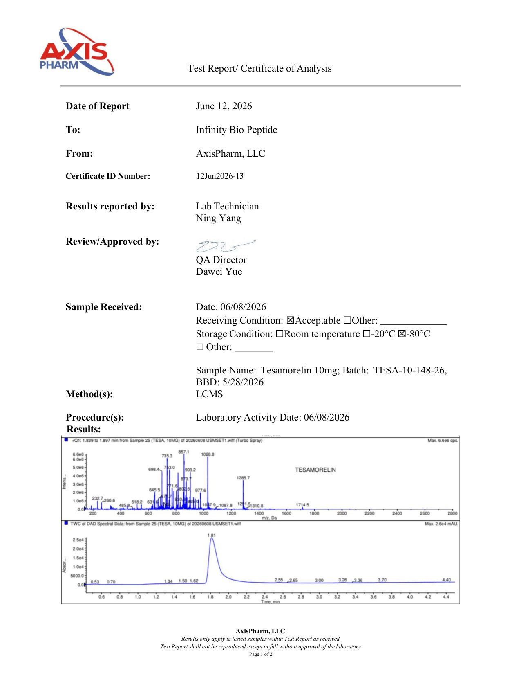Click the 735.3 peak label in spectrum
Screen dimensions: 521x675
tap(167, 455)
